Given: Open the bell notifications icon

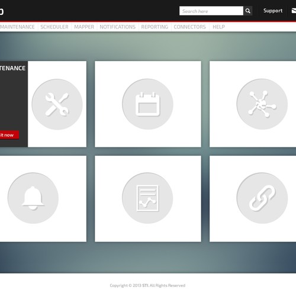Looking at the screenshot, I should click(33, 198).
